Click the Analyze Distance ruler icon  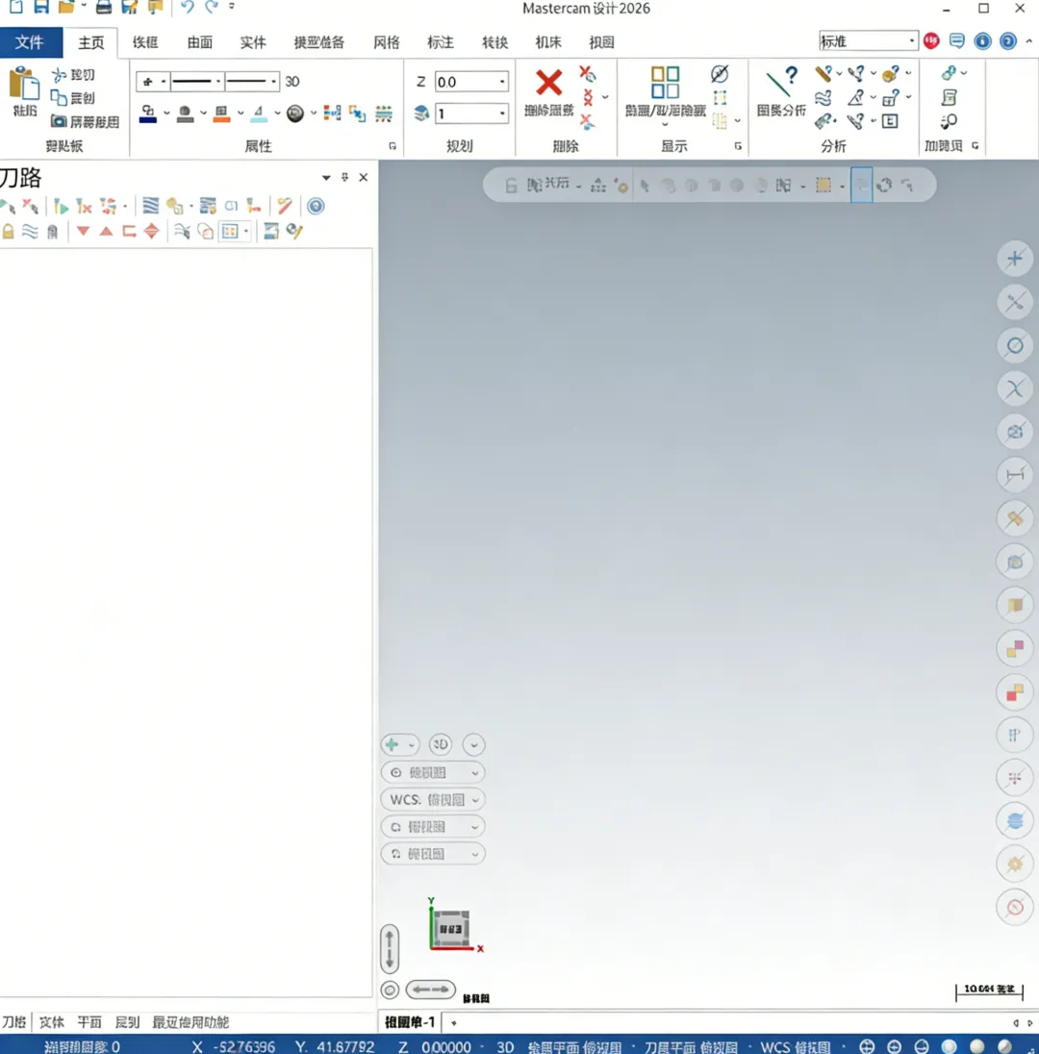tap(824, 73)
